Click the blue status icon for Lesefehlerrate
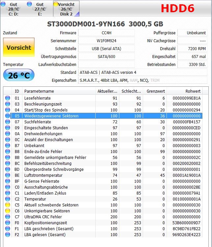Screen dimensions: 212x247 coord(8,98)
